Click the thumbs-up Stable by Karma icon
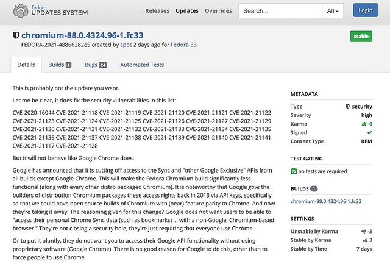The height and width of the screenshot is (264, 390). click(364, 240)
